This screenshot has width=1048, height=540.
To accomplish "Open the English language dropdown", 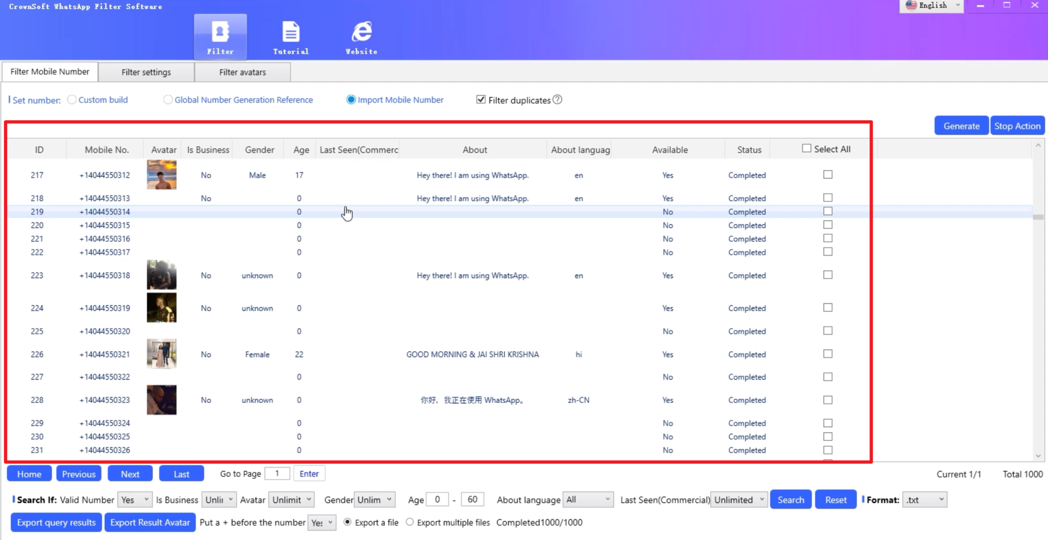I will click(x=932, y=5).
